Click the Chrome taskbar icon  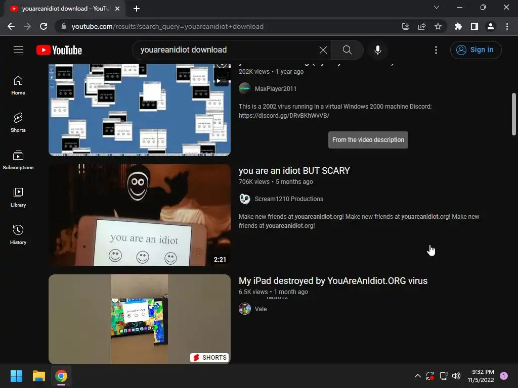61,376
